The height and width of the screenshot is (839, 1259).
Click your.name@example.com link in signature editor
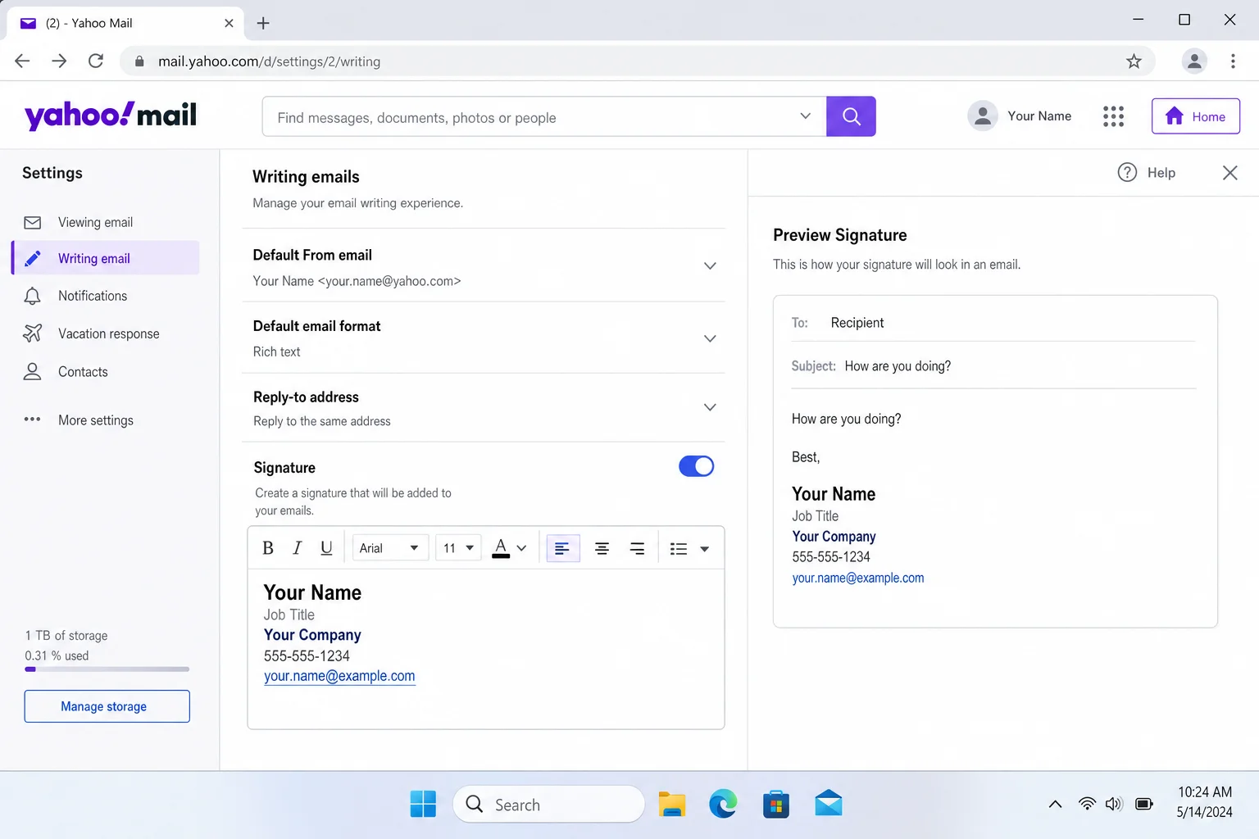coord(339,676)
